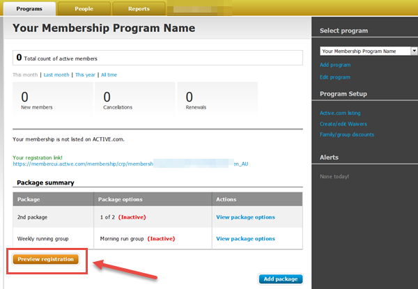Expand the Select program dropdown
This screenshot has width=418, height=289.
(369, 51)
